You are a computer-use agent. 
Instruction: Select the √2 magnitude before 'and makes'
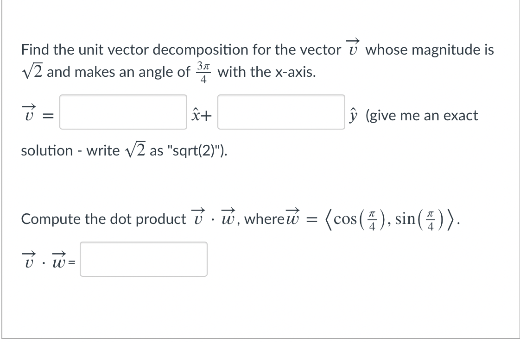tap(32, 72)
